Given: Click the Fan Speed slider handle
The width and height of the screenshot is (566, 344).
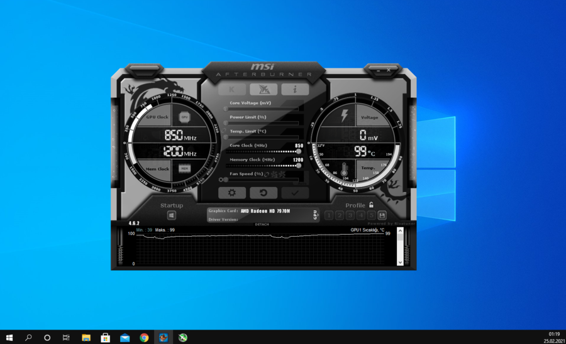Looking at the screenshot, I should pos(226,180).
